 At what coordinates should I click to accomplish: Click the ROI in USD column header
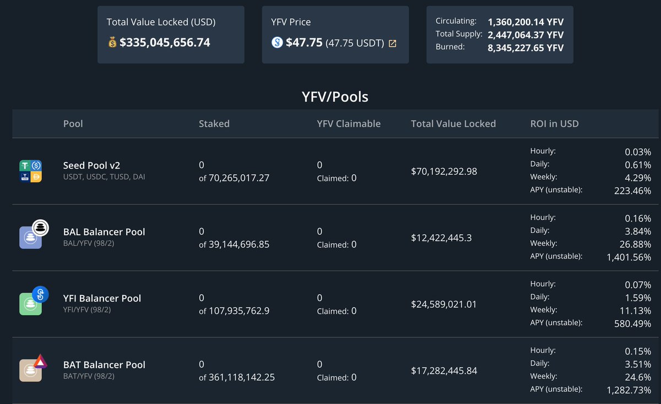pos(555,123)
